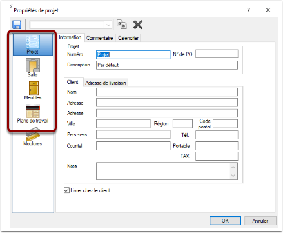Image resolution: width=283 pixels, height=233 pixels.
Task: Click the question mark help button
Action: 249,10
